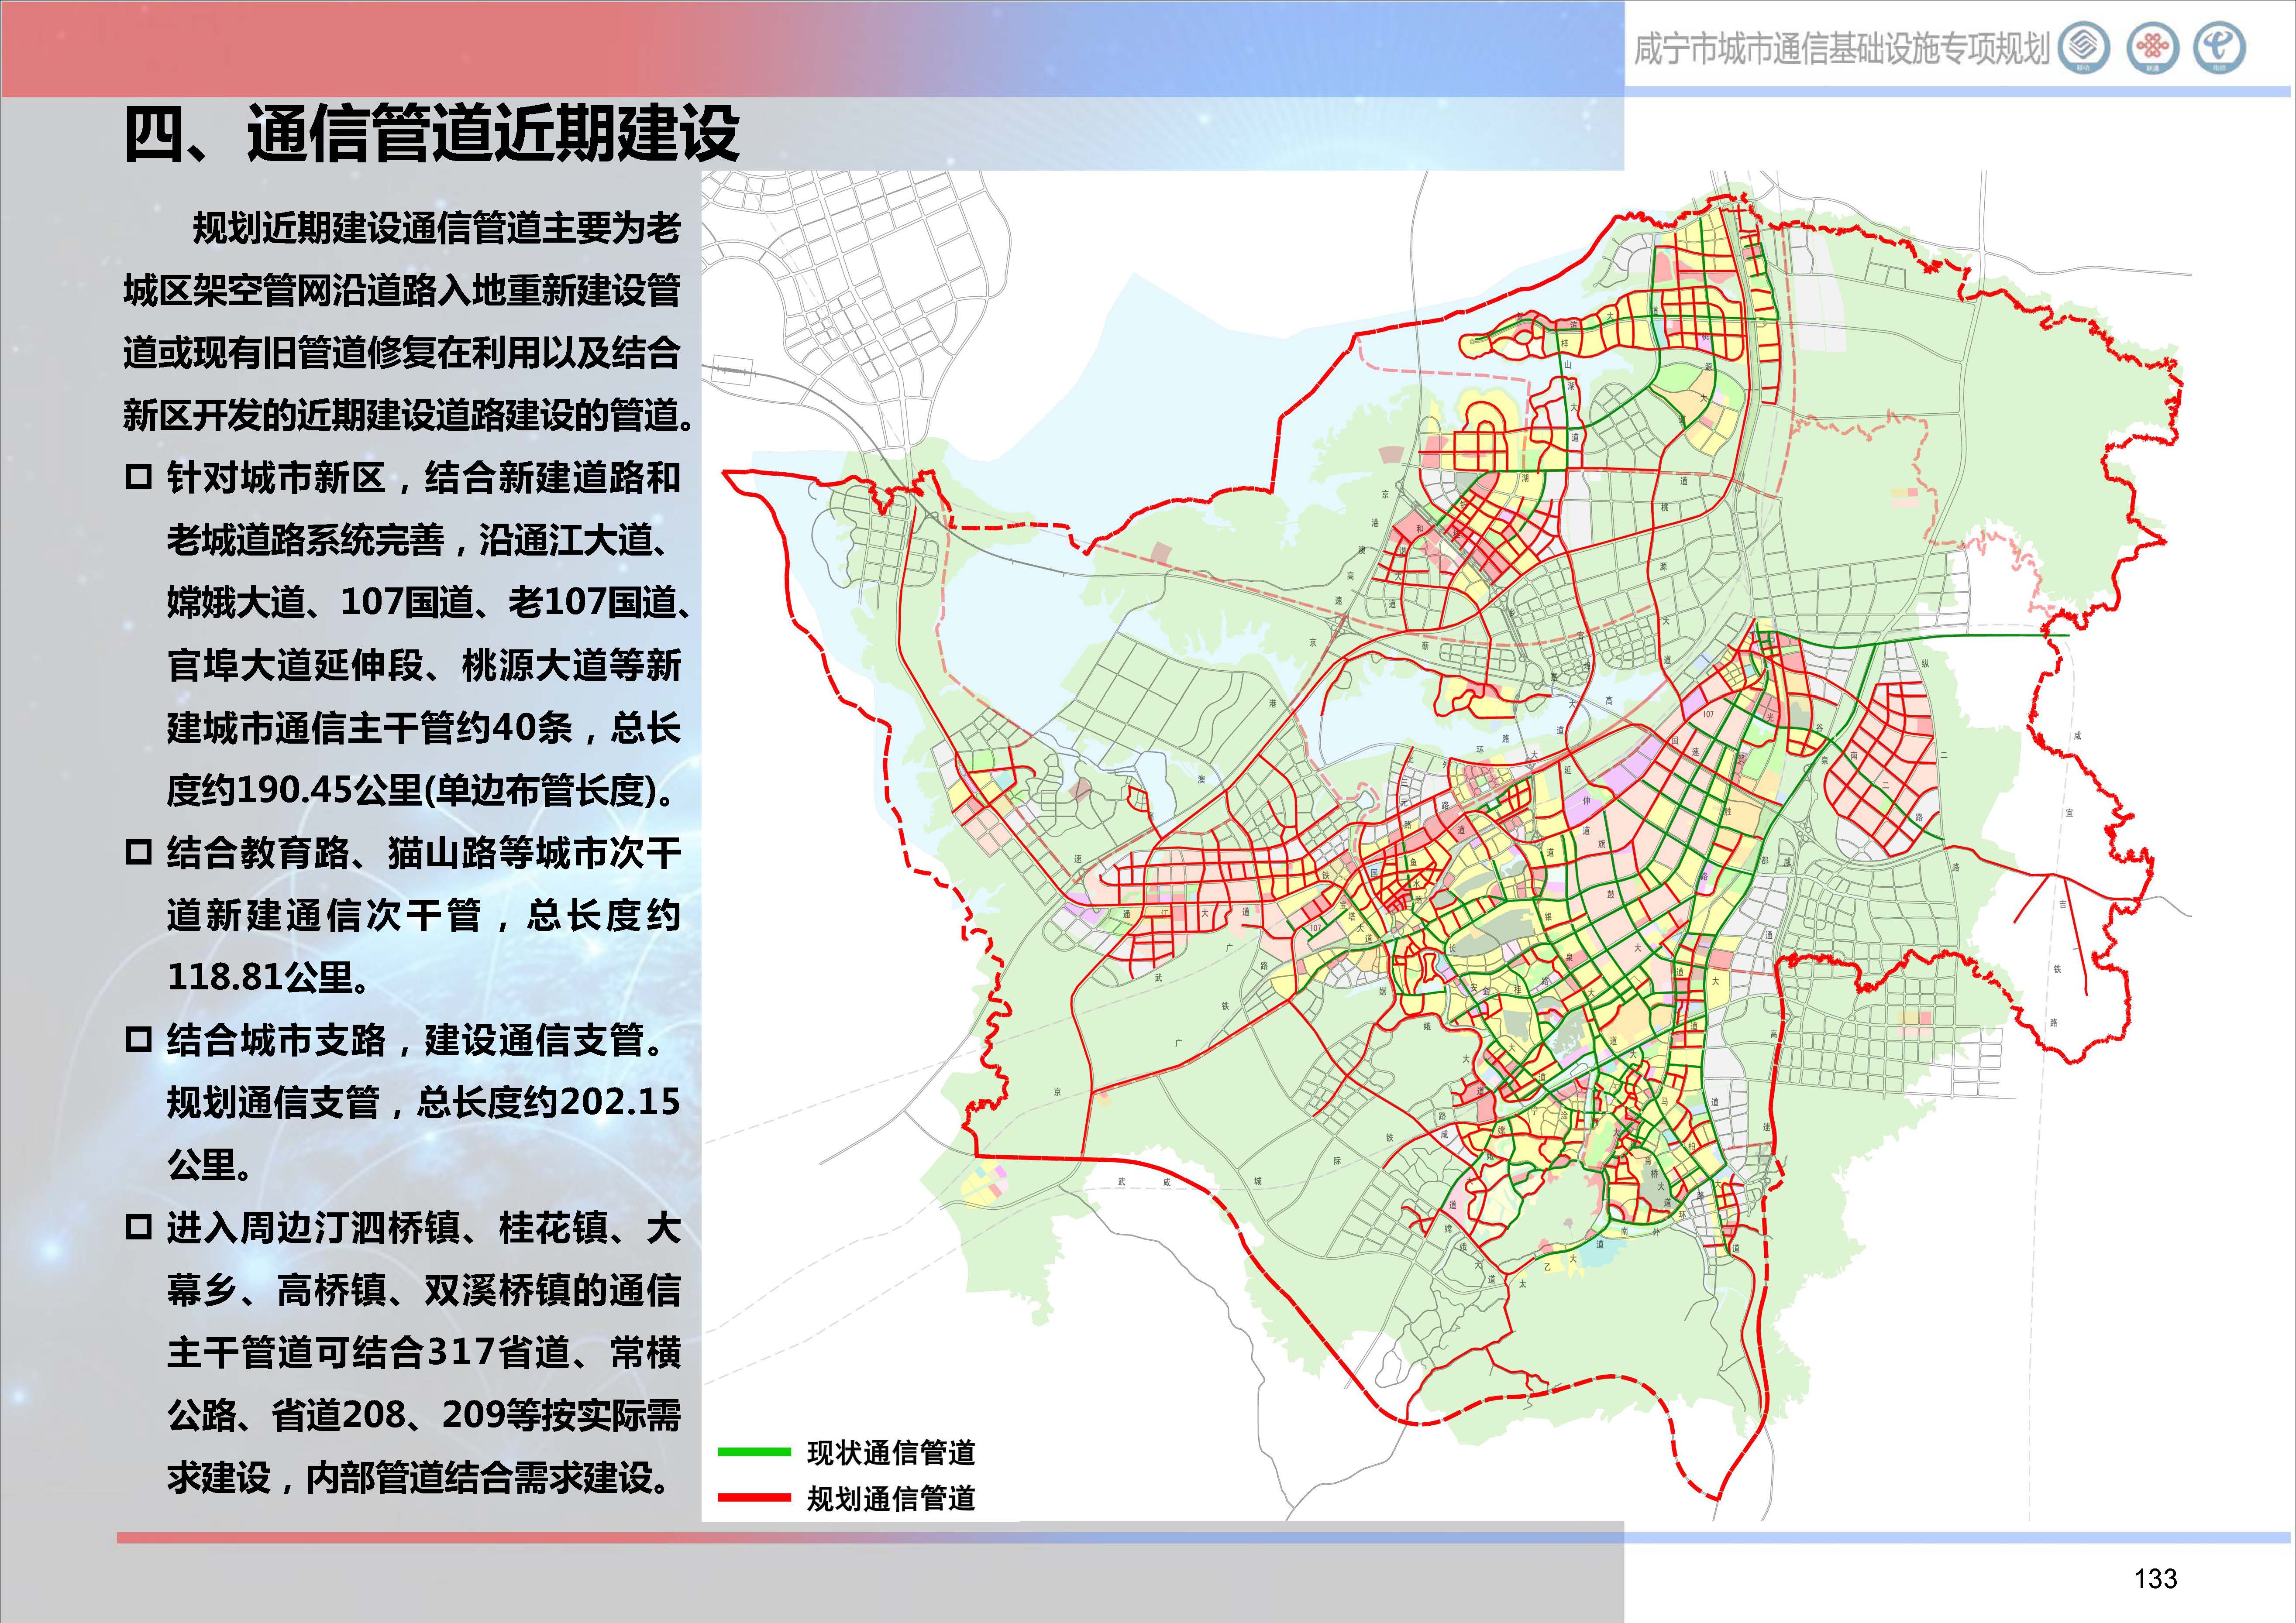The image size is (2296, 1623).
Task: Click the green line swatch for 现状通信管道
Action: [754, 1452]
